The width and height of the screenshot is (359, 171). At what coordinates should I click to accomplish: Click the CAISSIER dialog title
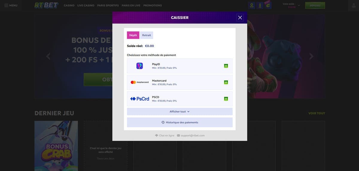point(180,18)
